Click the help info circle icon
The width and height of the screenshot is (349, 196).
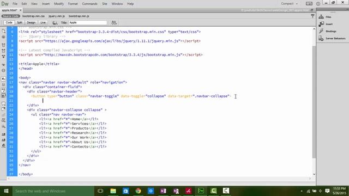pos(318,4)
